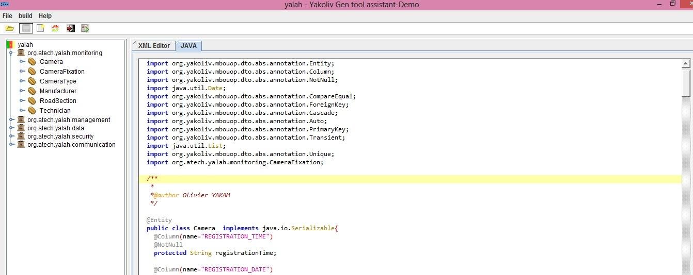
Task: Expand the Technician tree node handle
Action: click(x=22, y=111)
